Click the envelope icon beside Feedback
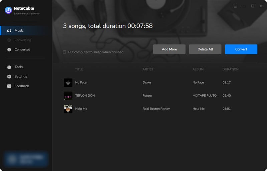 9,86
